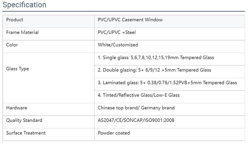Click Chinese top brand/ Germany brand text
The image size is (248, 144).
coord(136,108)
